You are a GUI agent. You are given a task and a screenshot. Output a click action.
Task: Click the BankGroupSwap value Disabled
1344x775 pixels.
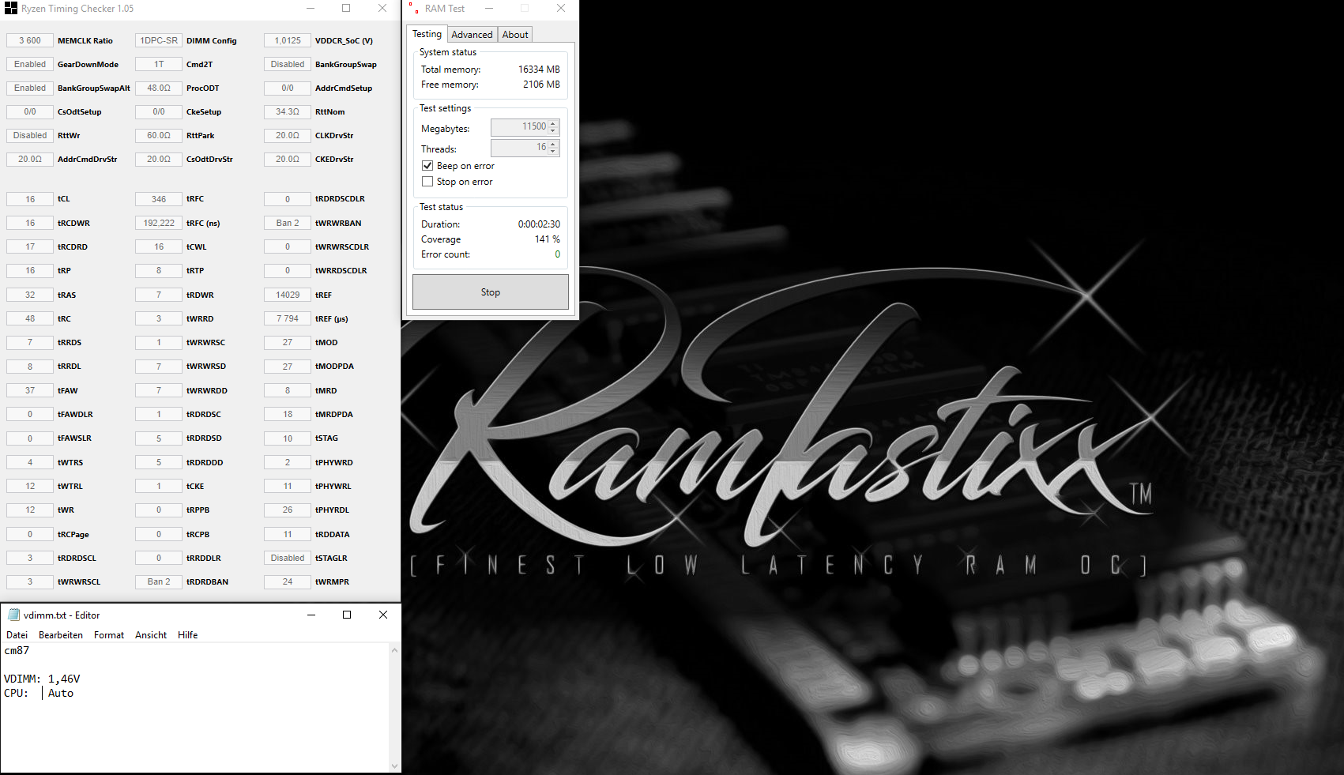point(288,64)
